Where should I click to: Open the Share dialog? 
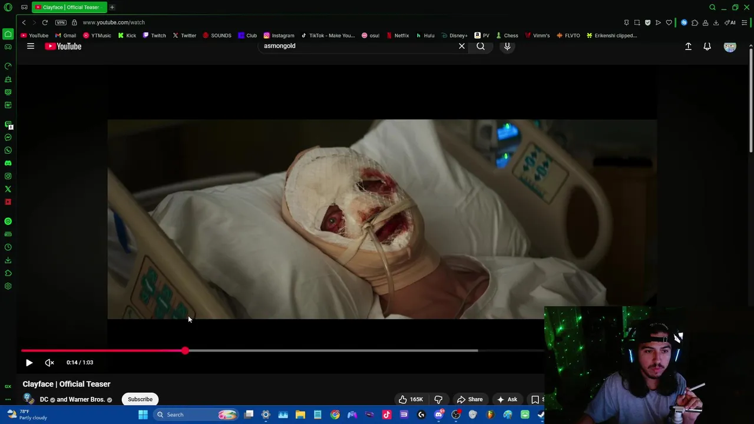click(470, 399)
